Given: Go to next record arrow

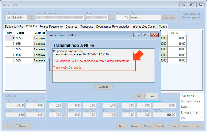Looking at the screenshot, I should [x=9, y=126].
